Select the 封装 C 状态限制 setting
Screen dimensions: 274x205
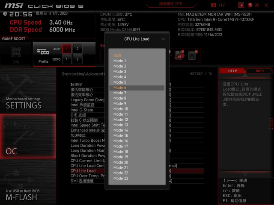pos(137,120)
